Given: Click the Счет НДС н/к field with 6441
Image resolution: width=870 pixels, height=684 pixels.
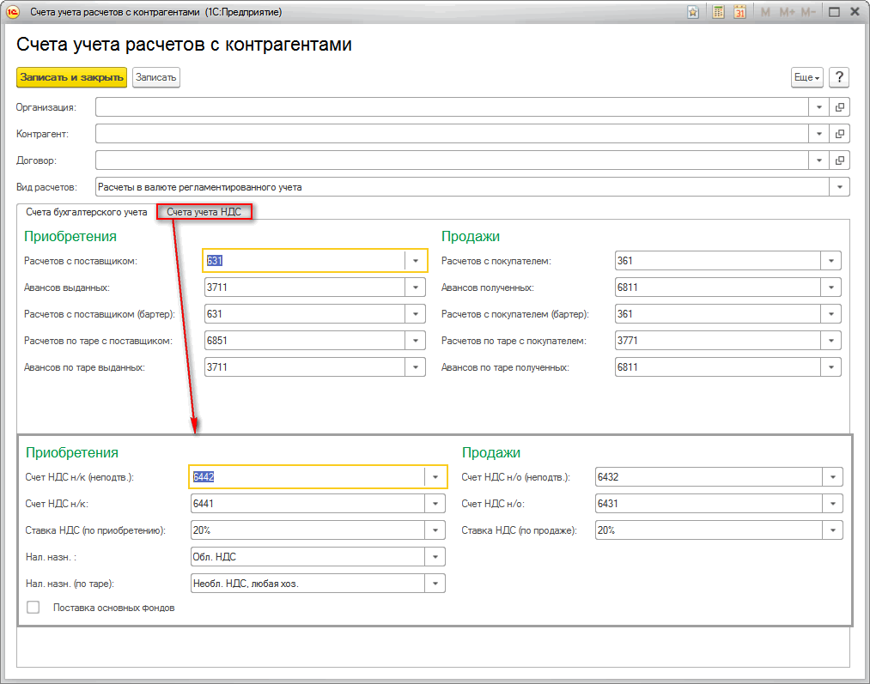Looking at the screenshot, I should [307, 504].
